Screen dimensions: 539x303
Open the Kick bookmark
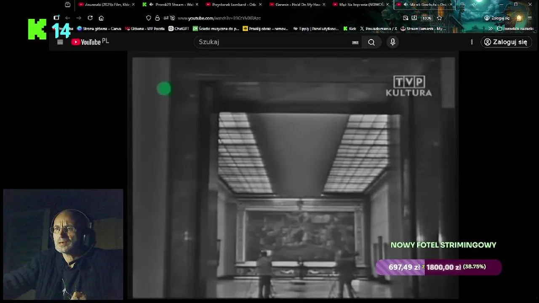tap(350, 29)
